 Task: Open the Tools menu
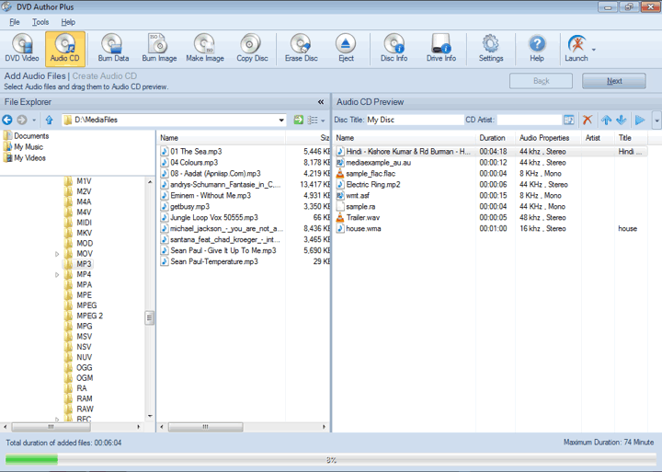(x=40, y=22)
